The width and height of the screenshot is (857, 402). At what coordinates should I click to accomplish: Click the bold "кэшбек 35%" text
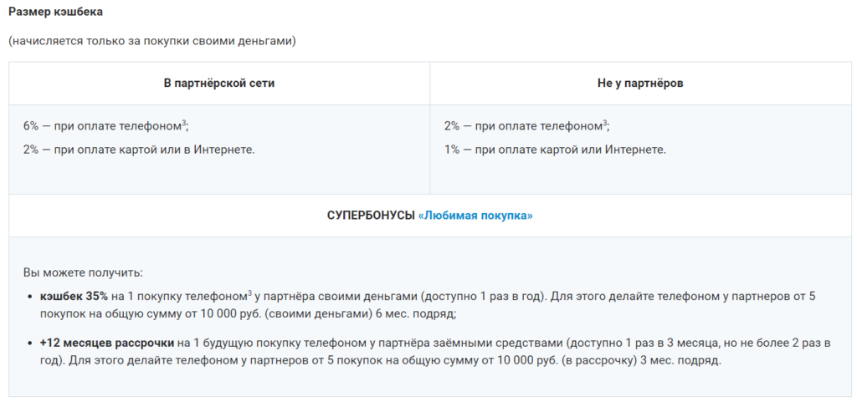74,296
